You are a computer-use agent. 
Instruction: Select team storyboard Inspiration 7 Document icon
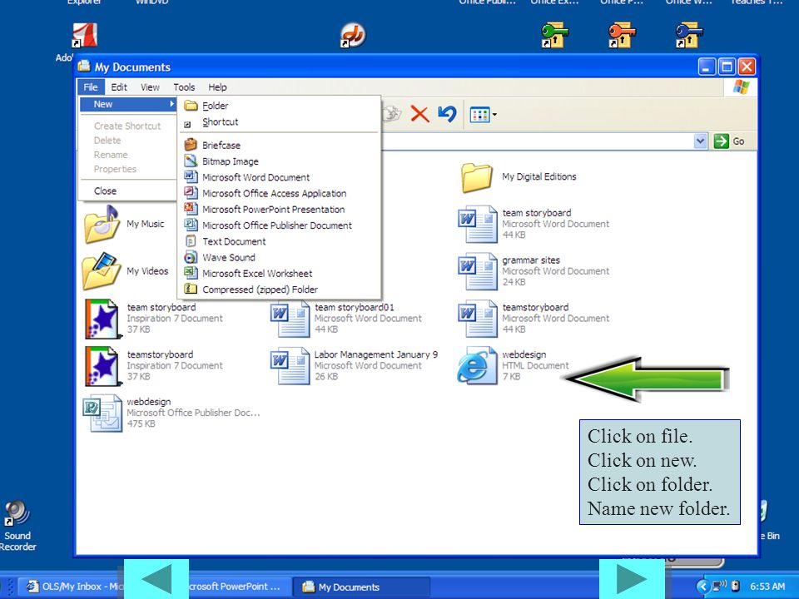click(x=103, y=319)
